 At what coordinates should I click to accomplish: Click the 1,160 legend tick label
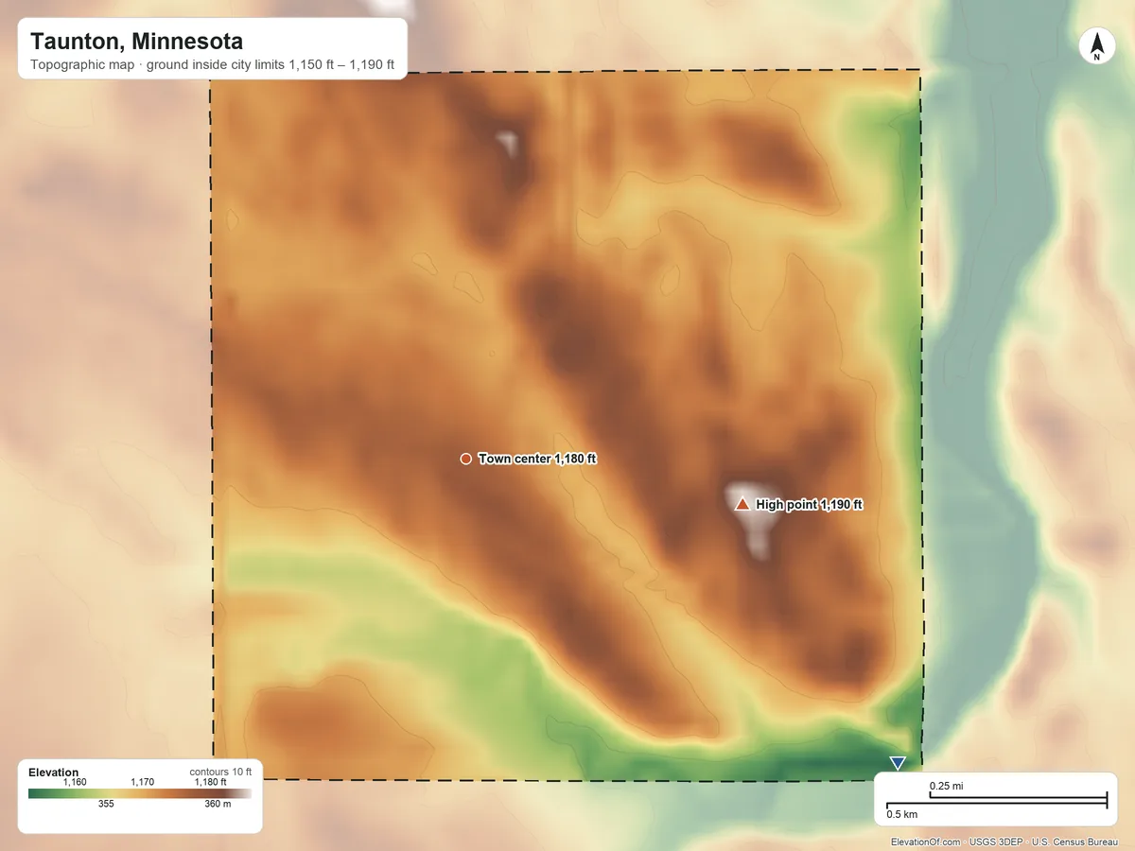75,782
